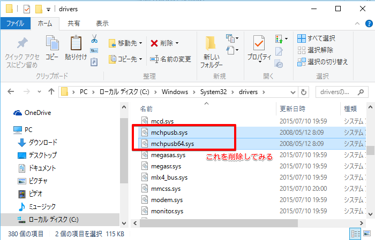Click the Cut scissors icon

click(x=94, y=38)
